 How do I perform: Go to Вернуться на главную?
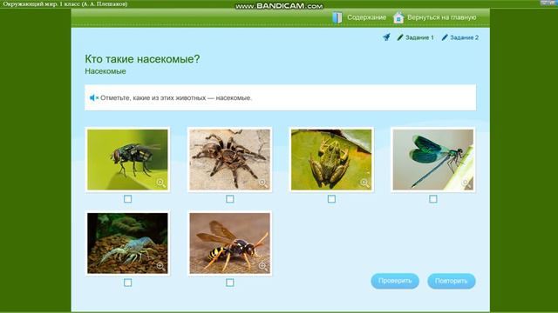[442, 17]
